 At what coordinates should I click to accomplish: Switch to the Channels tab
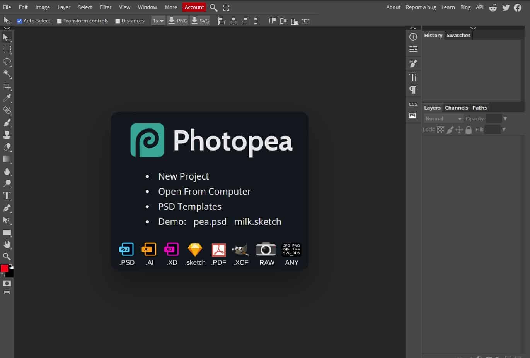point(456,108)
